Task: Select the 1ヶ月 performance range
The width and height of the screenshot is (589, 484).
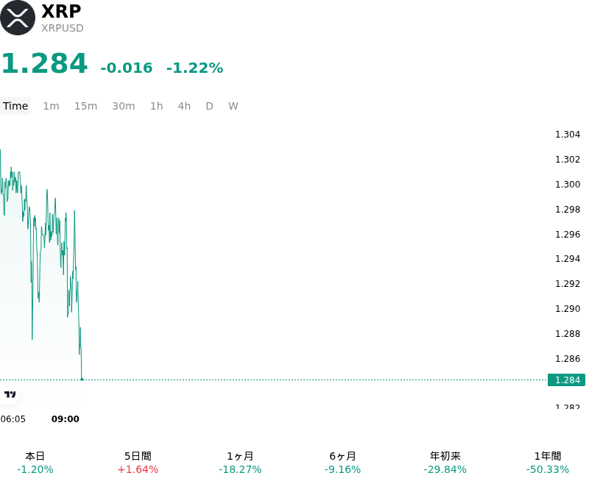Action: click(240, 463)
